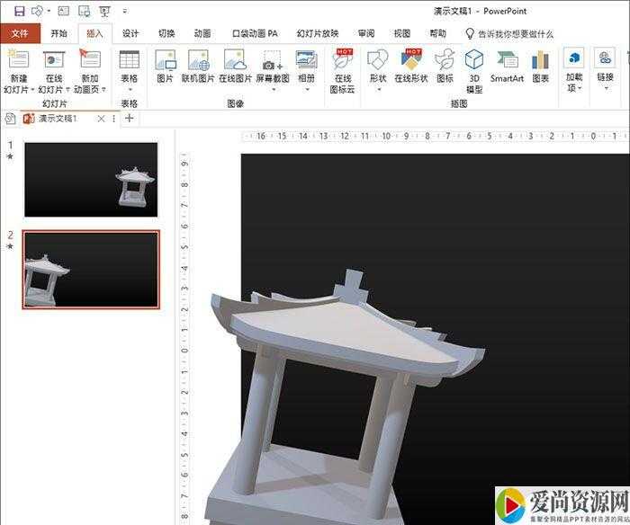Expand the 形状 (Shapes) dropdown

378,85
